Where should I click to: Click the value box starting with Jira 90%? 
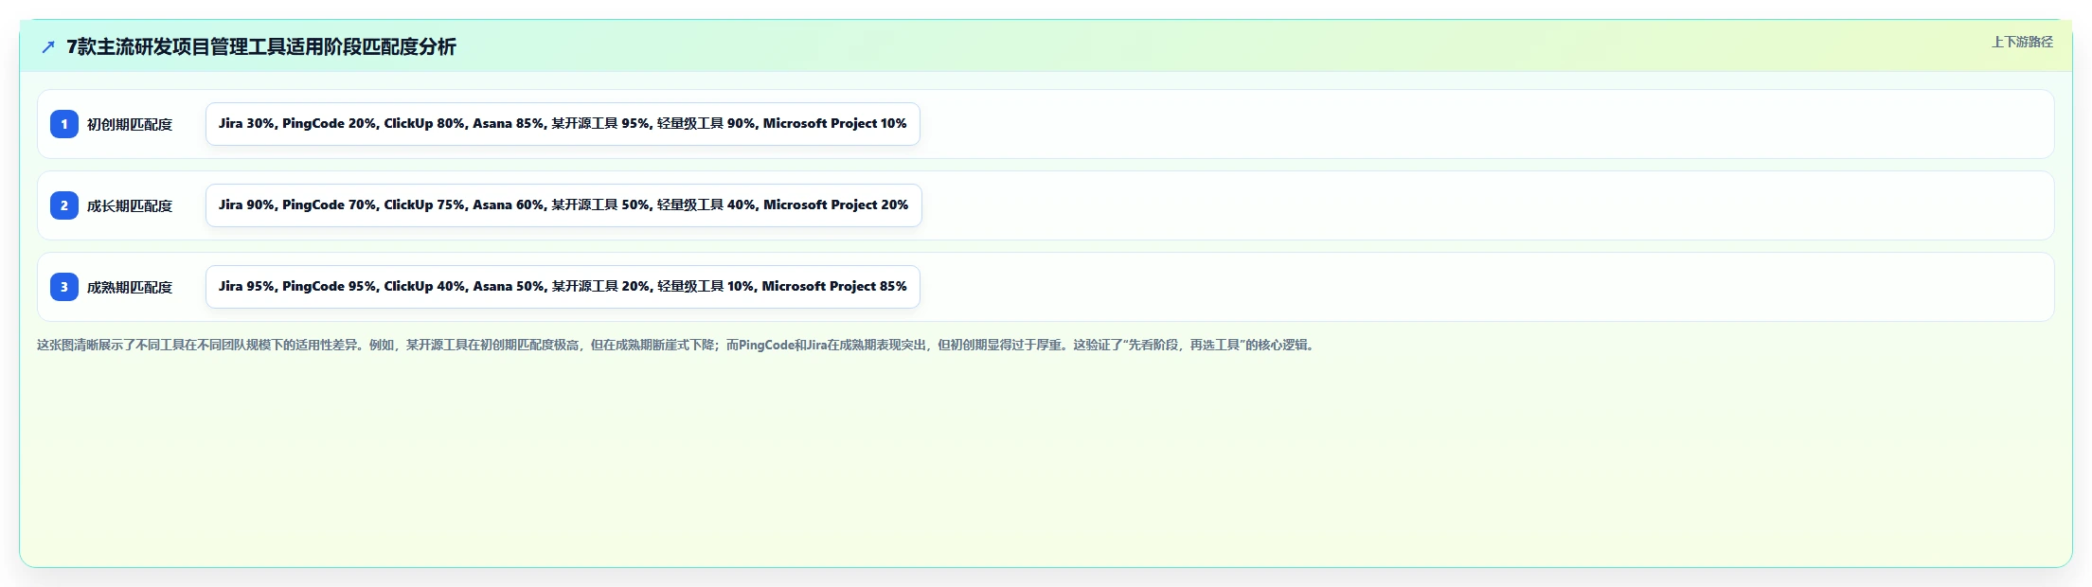pyautogui.click(x=563, y=205)
